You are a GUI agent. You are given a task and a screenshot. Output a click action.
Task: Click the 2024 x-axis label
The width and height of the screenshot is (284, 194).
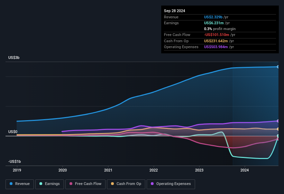click(x=245, y=170)
